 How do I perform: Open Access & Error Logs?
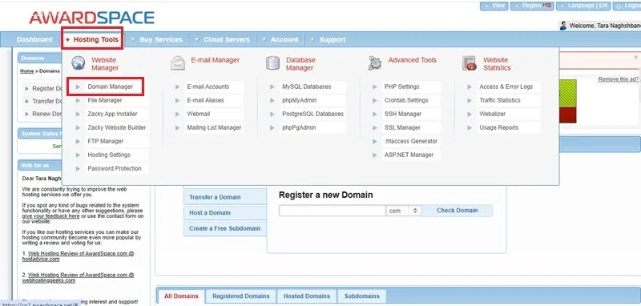[x=506, y=87]
